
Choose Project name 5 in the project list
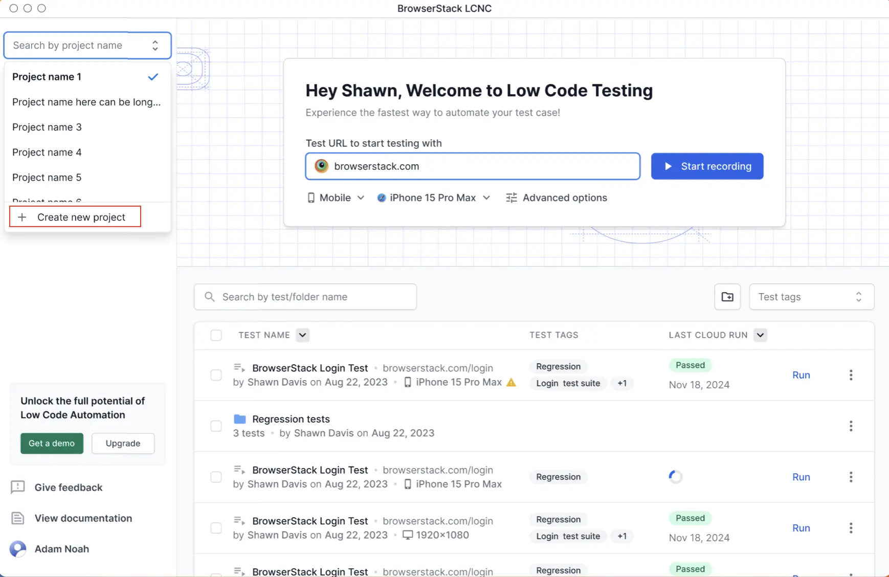pyautogui.click(x=47, y=177)
